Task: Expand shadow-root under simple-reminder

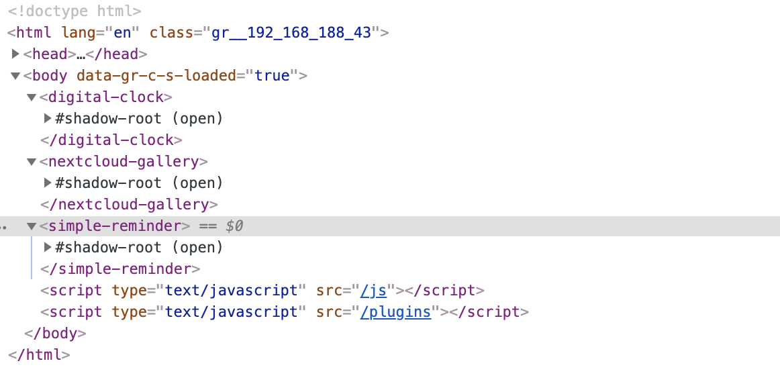Action: (x=48, y=248)
